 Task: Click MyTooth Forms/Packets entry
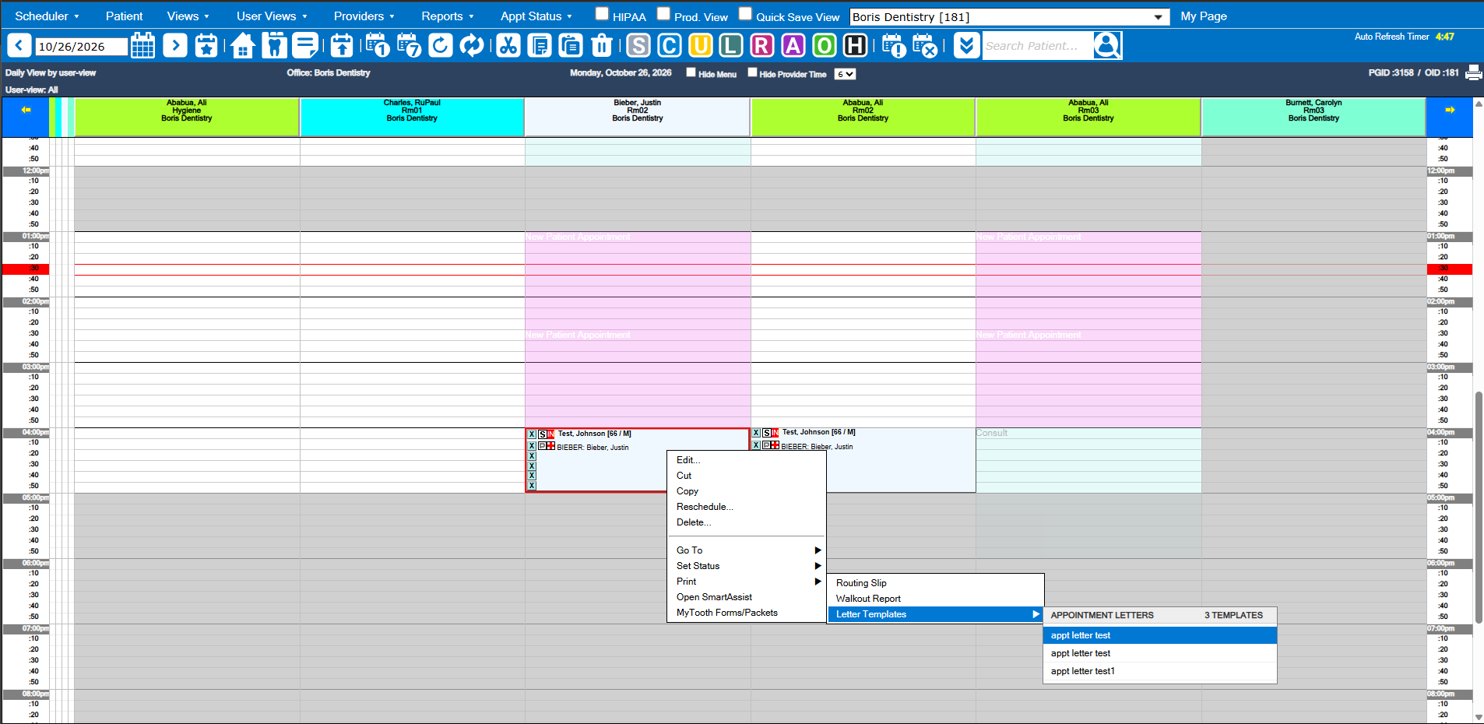747,613
